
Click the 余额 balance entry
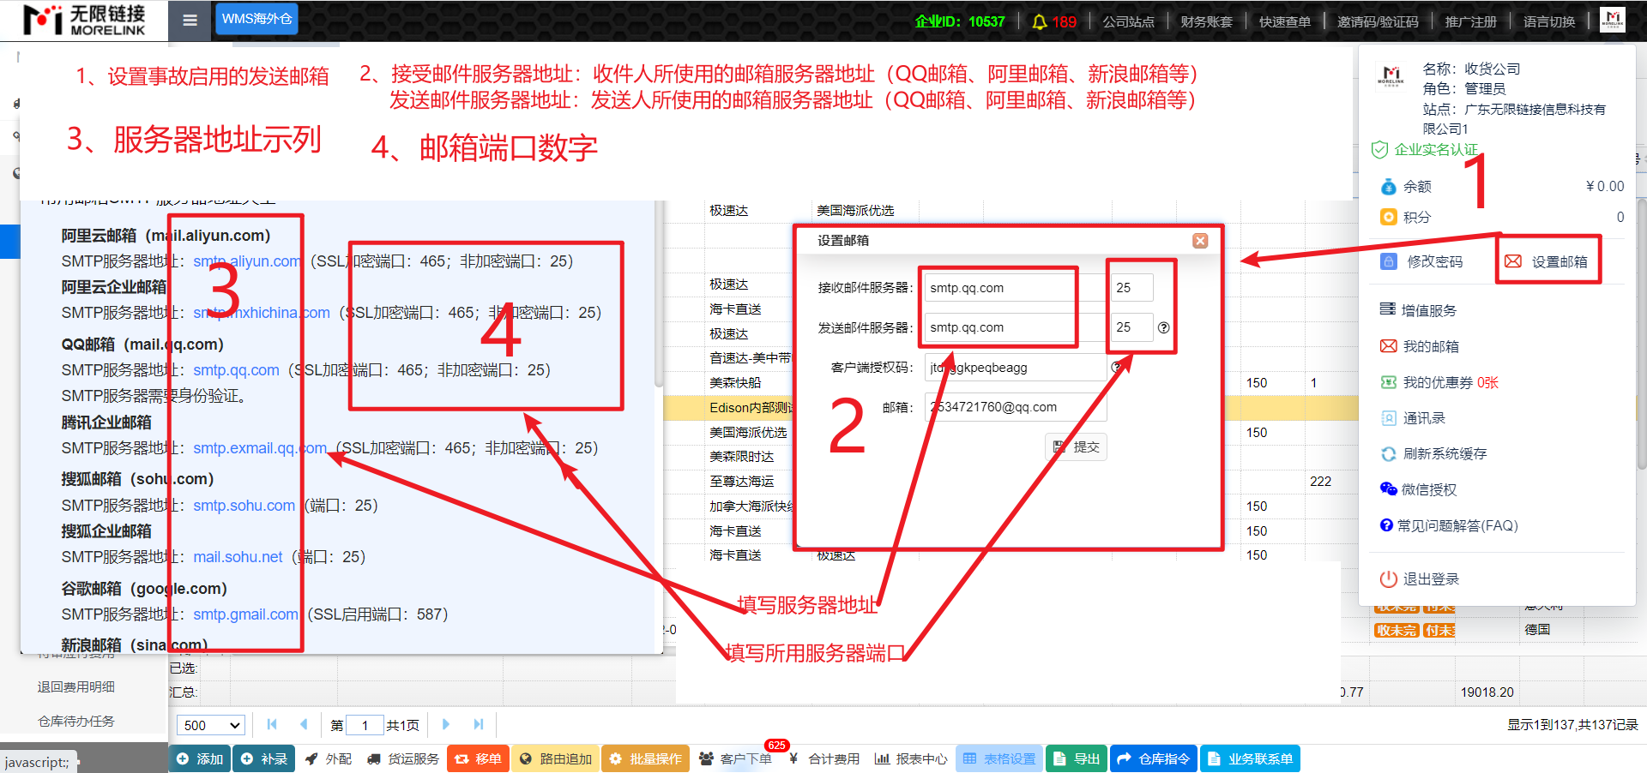1502,186
